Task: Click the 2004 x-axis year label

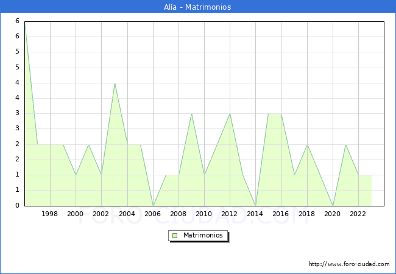Action: point(127,214)
